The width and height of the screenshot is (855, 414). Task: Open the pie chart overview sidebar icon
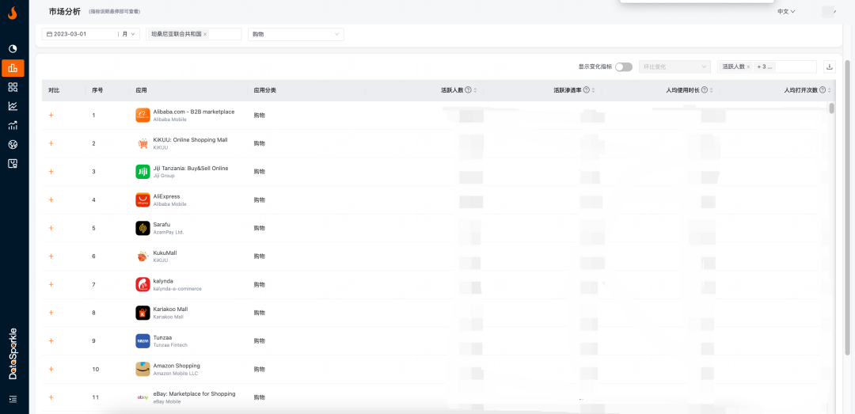(x=13, y=49)
